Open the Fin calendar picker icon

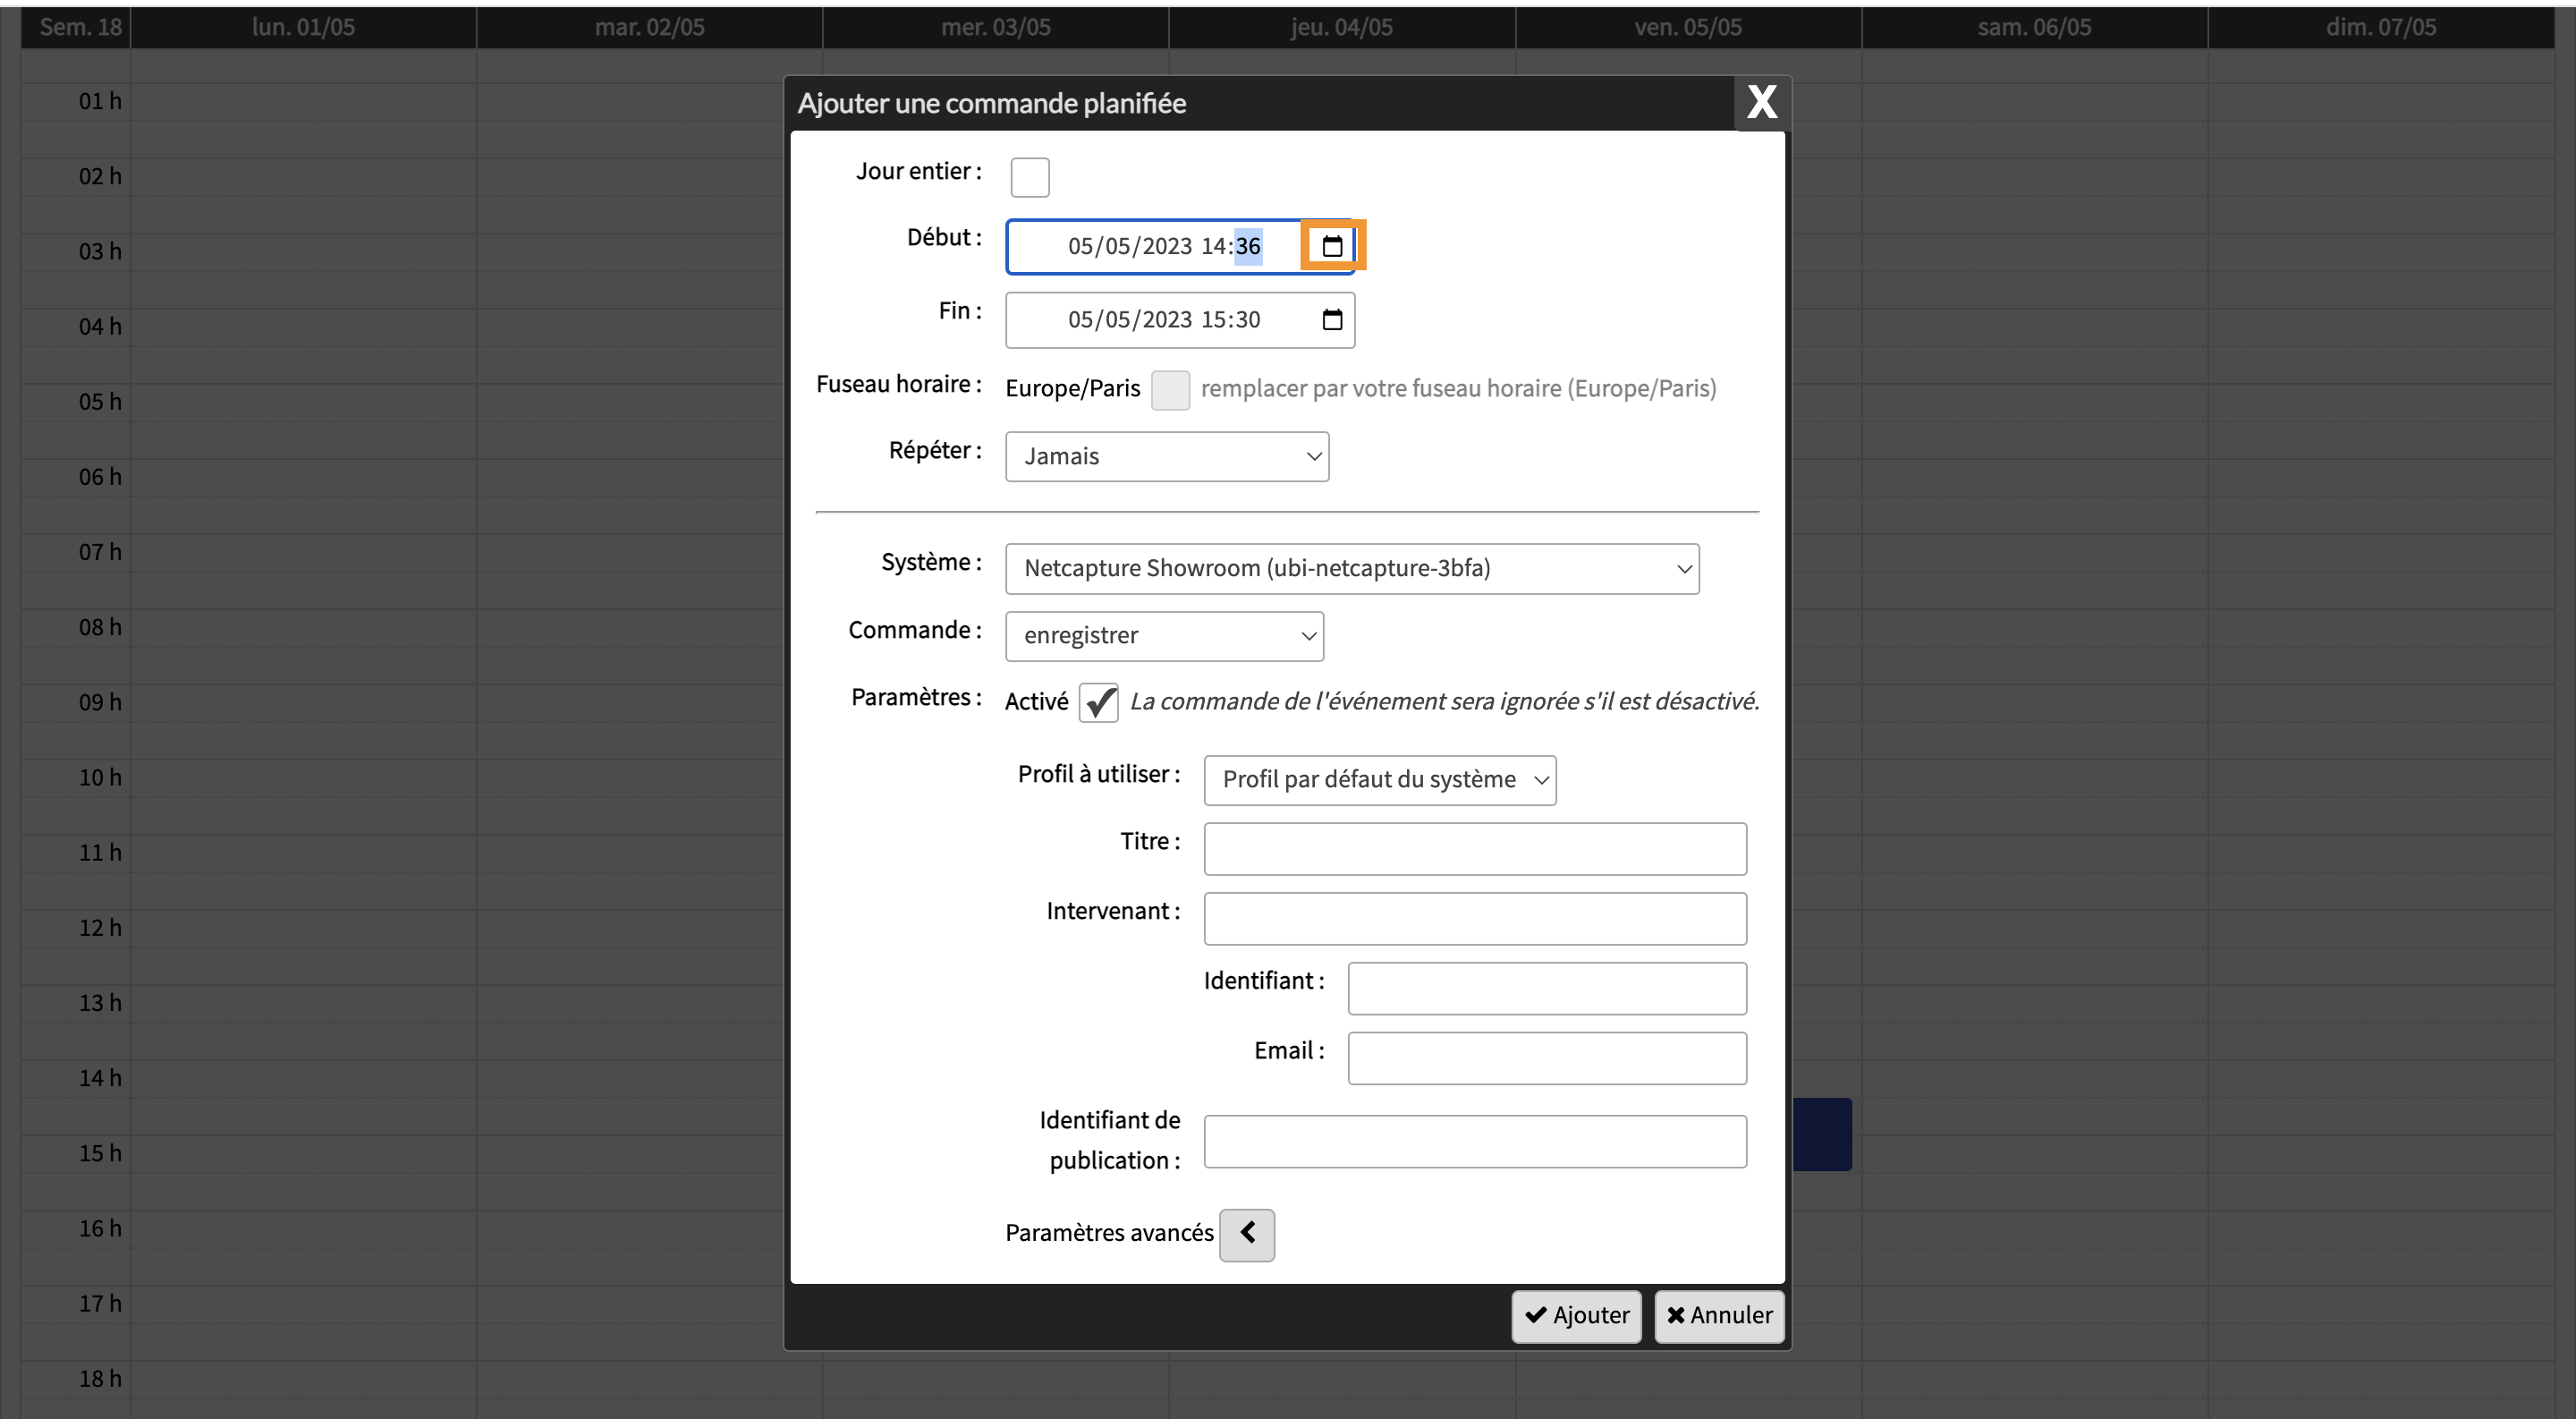coord(1332,320)
